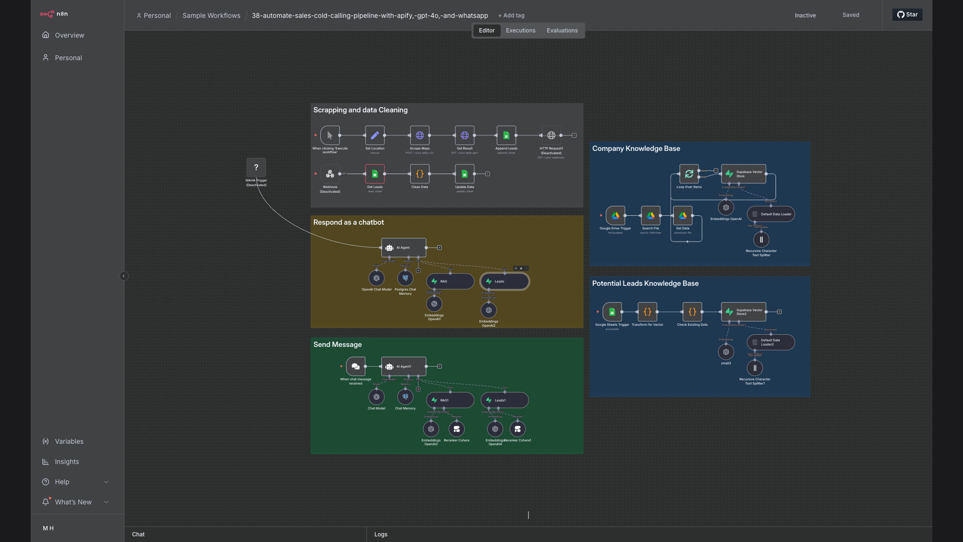The width and height of the screenshot is (963, 542).
Task: Click the Add tag button
Action: click(511, 16)
